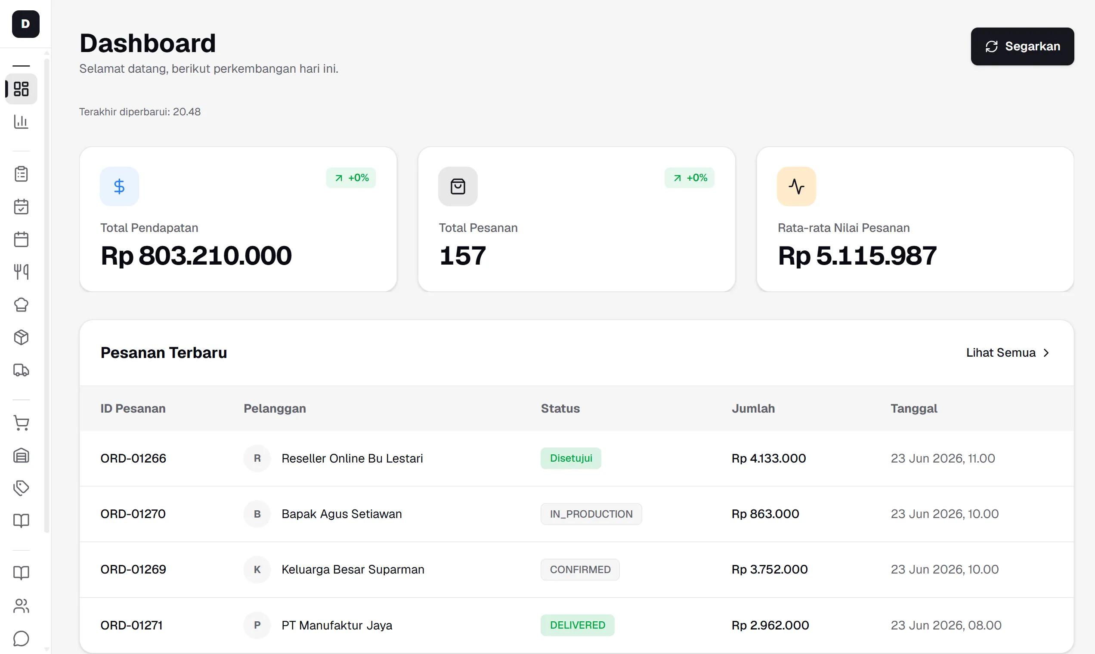Screen dimensions: 1095x654
Task: Open the plain calendar sidebar icon
Action: (x=21, y=239)
